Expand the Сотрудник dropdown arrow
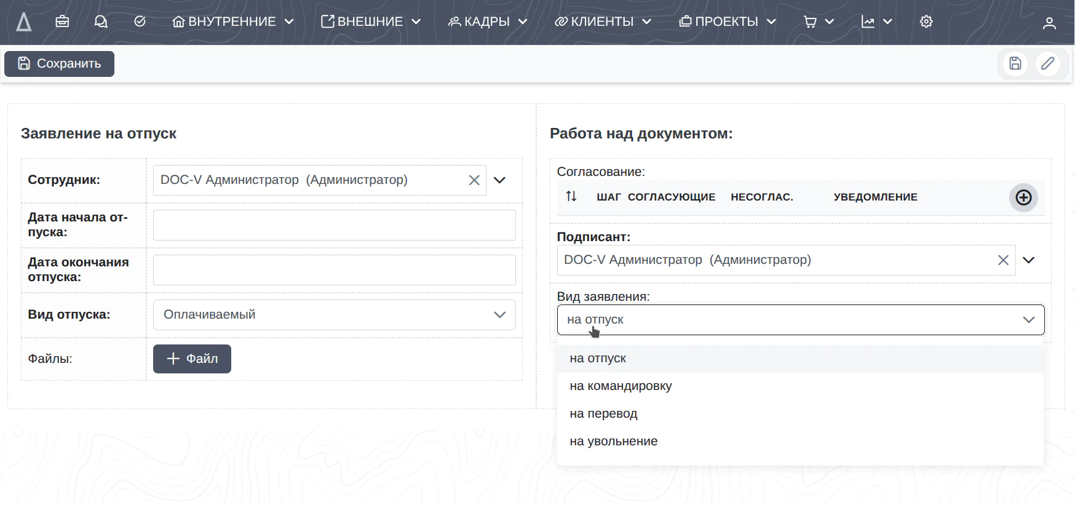 pos(500,180)
